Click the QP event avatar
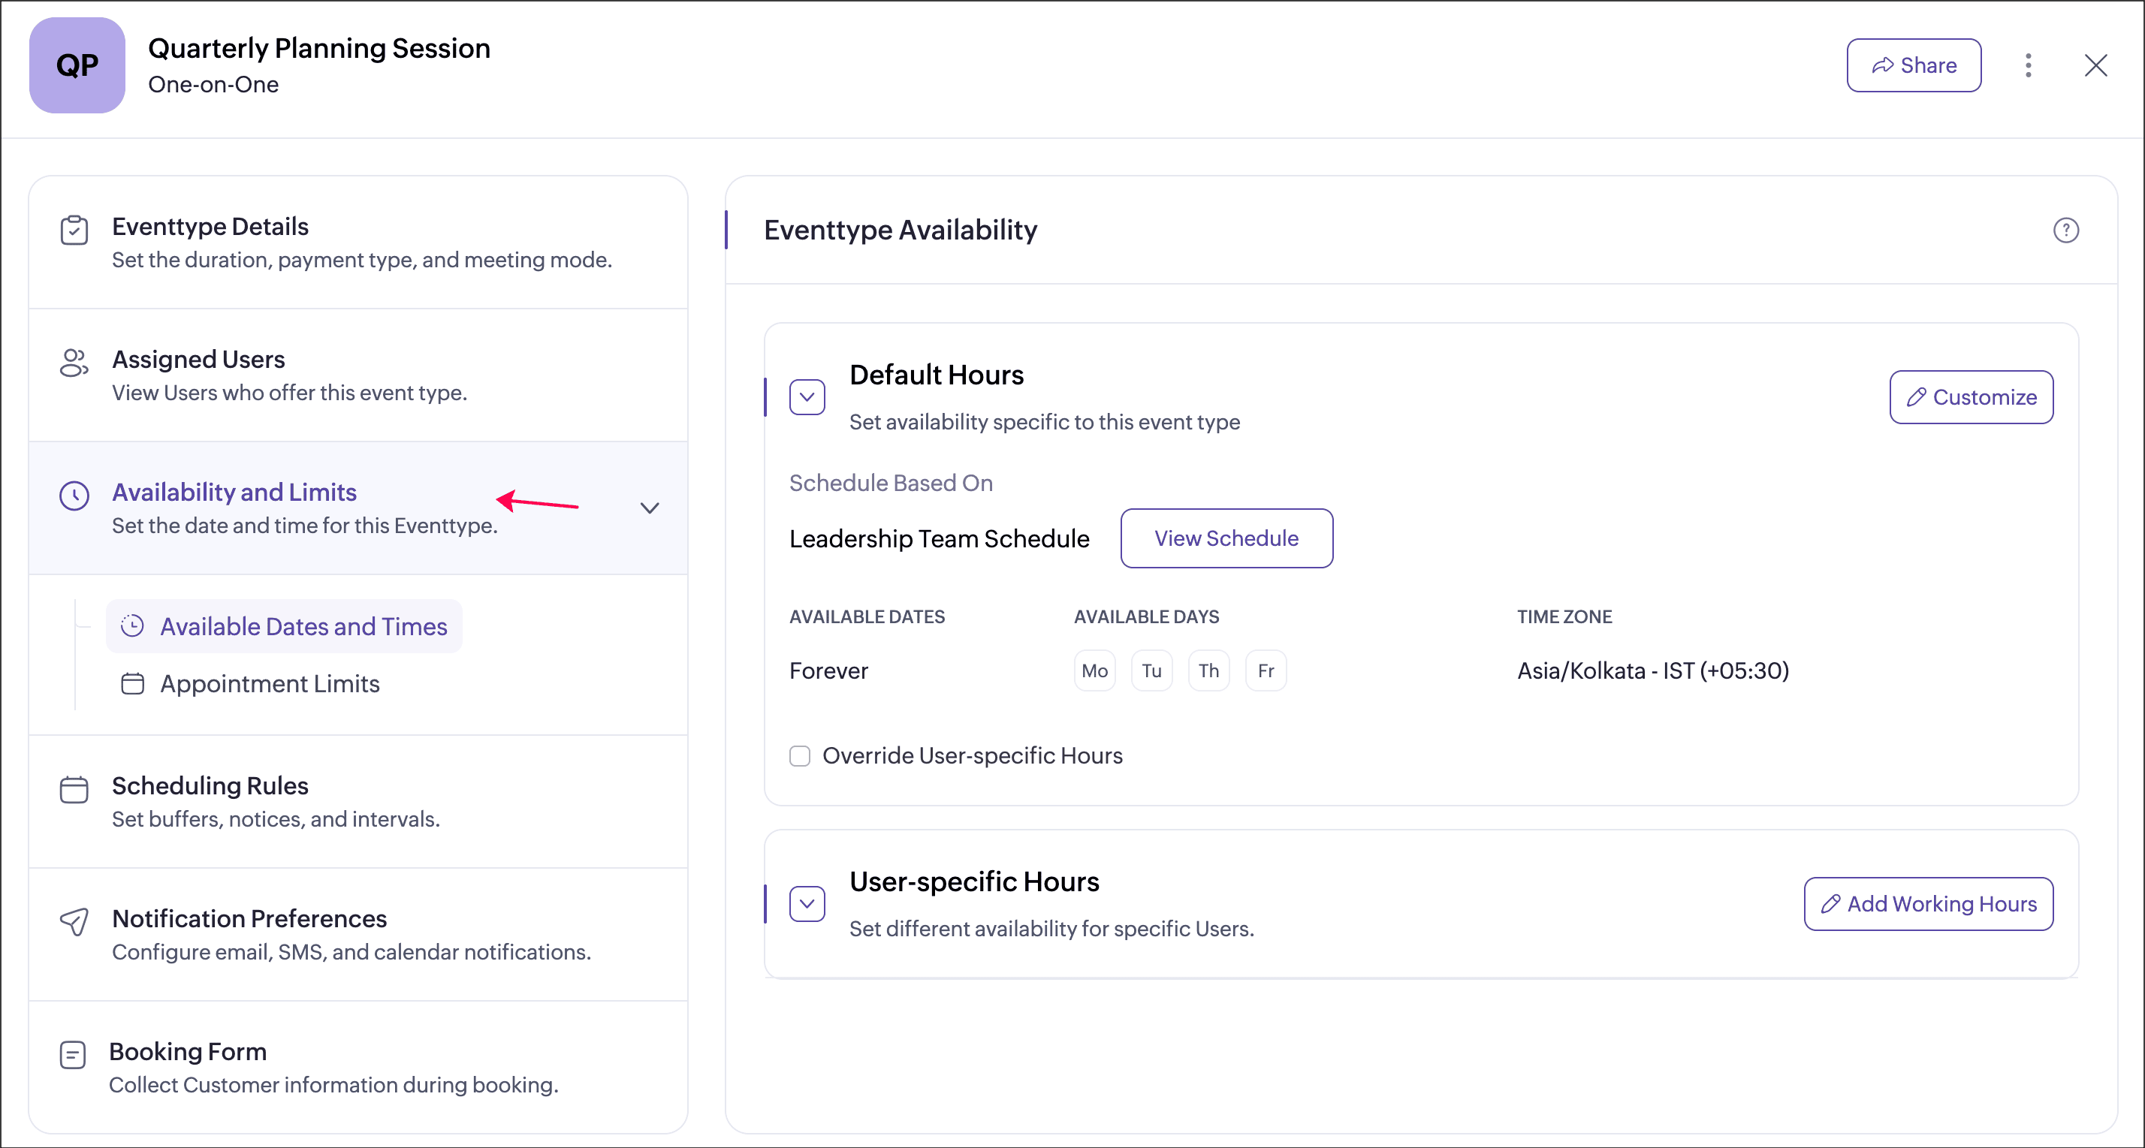Screen dimensions: 2145x1148 coord(77,65)
